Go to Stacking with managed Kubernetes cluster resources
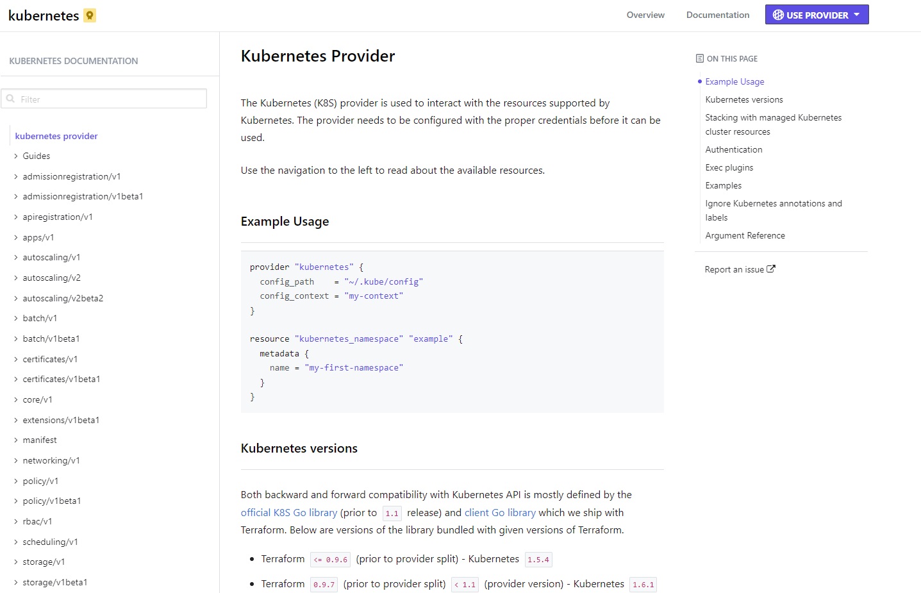The image size is (921, 593). click(774, 124)
